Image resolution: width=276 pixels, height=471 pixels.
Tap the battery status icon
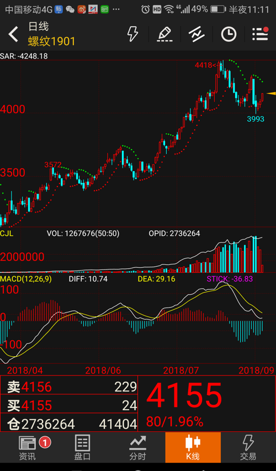218,9
